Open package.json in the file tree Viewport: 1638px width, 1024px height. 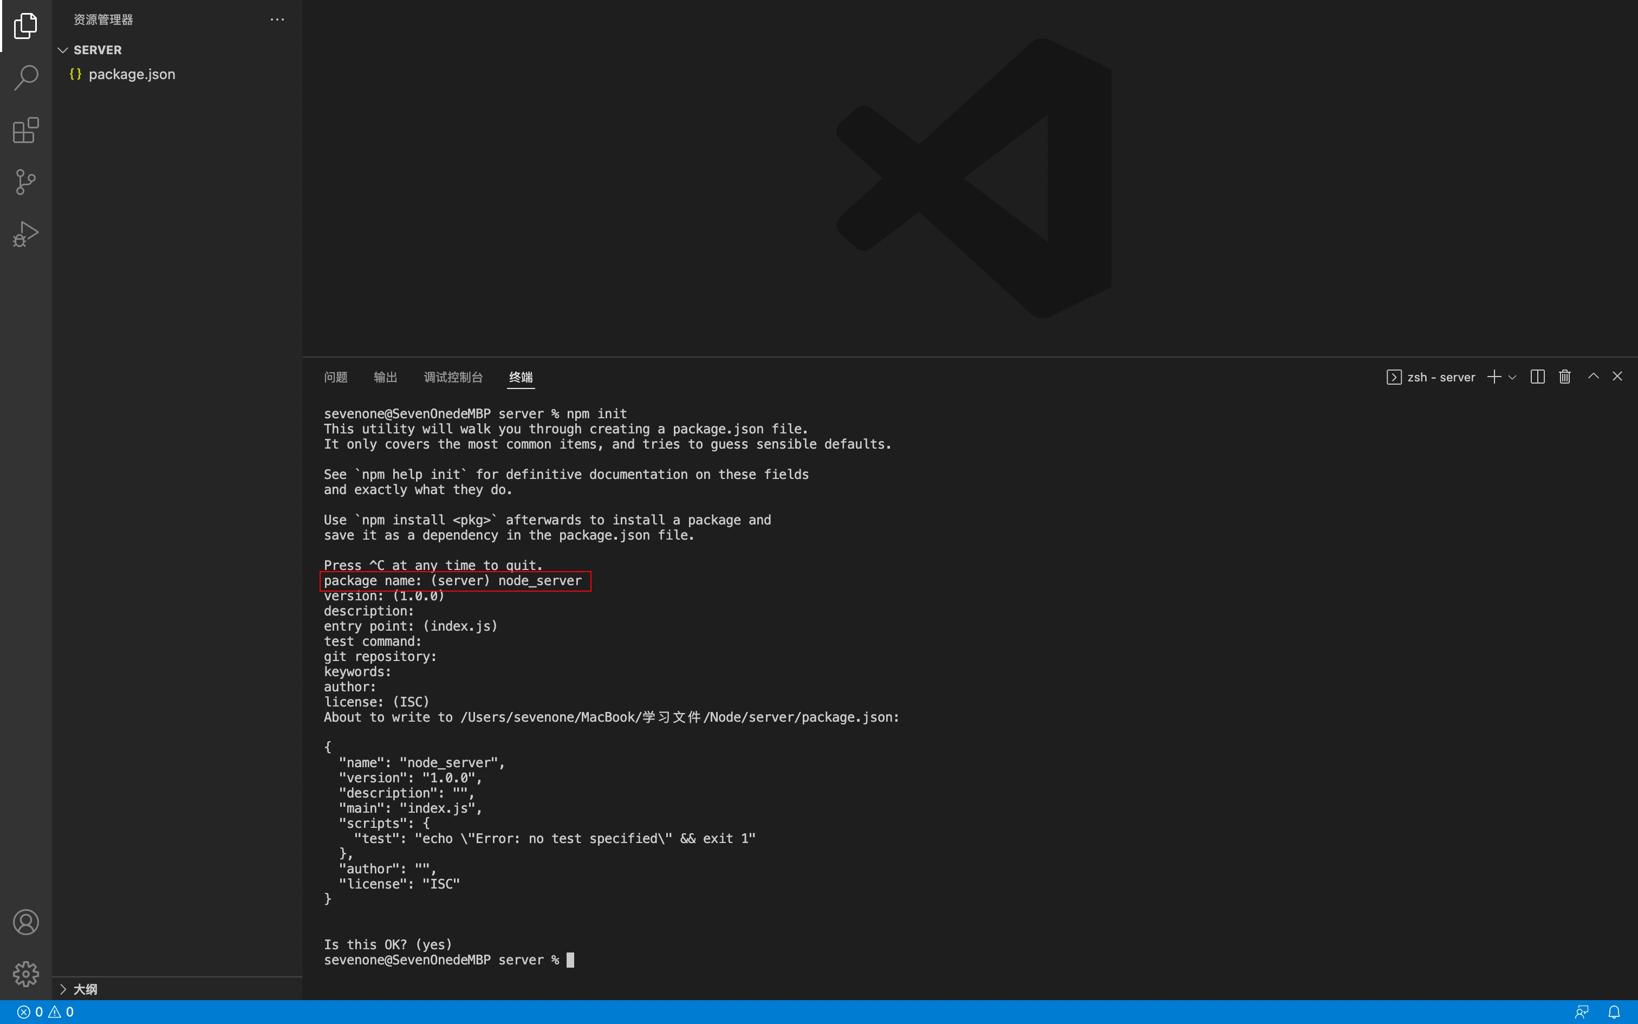pos(131,75)
